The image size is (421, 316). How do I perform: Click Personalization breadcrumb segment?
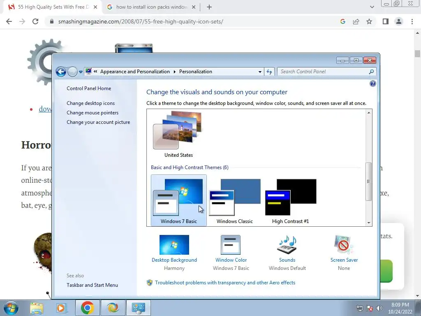pos(195,72)
